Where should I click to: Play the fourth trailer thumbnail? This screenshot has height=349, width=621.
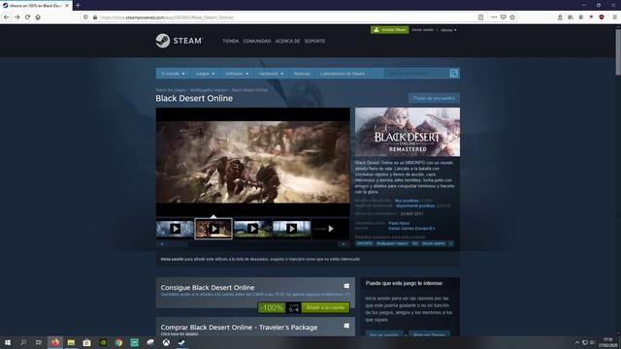(x=291, y=229)
